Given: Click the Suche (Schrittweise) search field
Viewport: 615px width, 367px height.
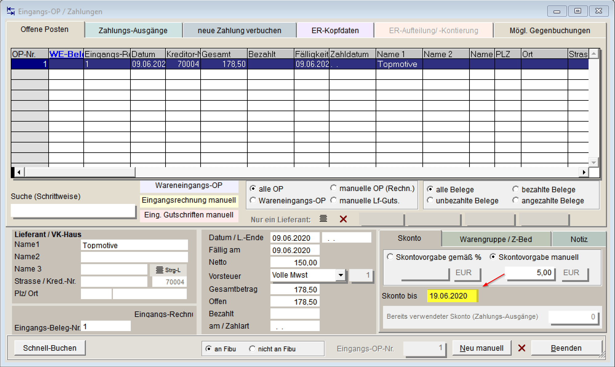Looking at the screenshot, I should 73,210.
